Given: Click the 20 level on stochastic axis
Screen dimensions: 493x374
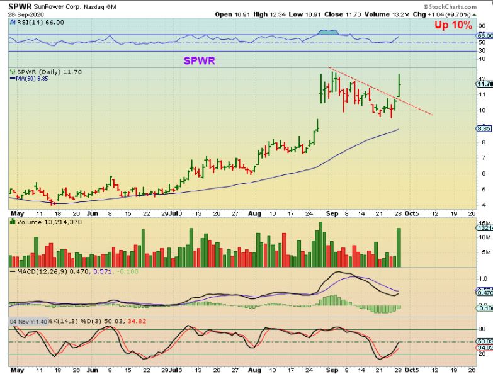Looking at the screenshot, I should tap(482, 354).
